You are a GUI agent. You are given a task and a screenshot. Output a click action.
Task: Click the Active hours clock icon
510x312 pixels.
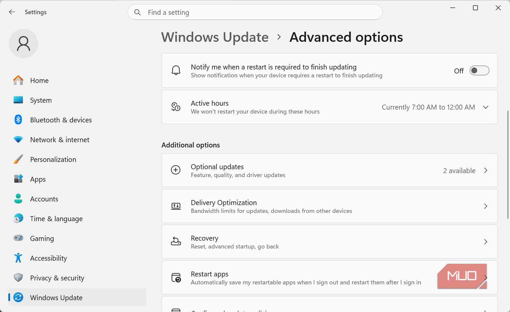pos(176,107)
